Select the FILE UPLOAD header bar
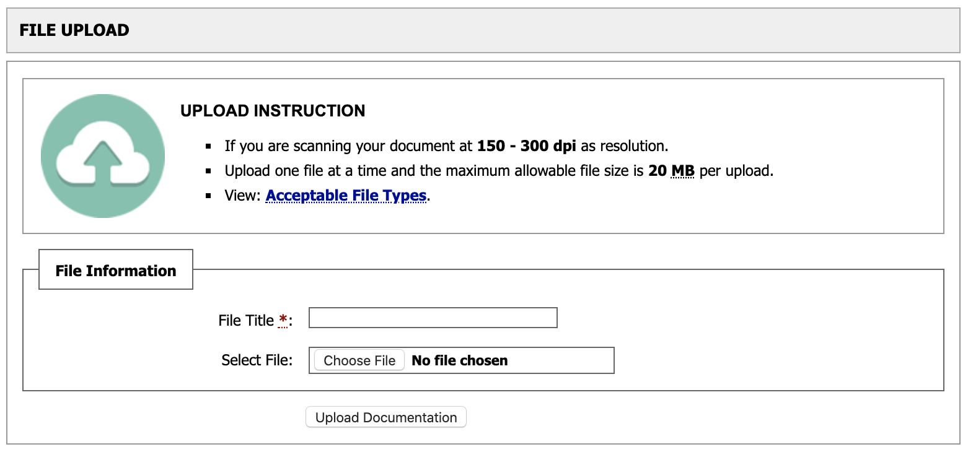Viewport: 968px width, 452px height. click(x=74, y=29)
